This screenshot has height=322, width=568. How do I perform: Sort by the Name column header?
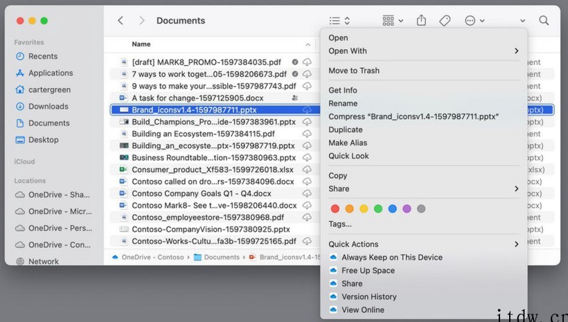coord(141,44)
